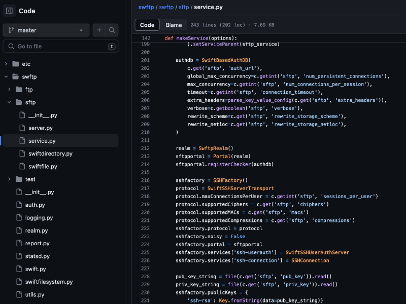
Task: Click file icon next to swiftfilesystem.py
Action: coord(19,282)
